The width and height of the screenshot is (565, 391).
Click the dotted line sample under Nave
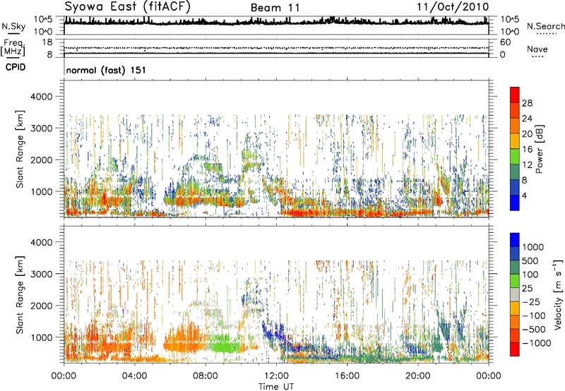(538, 57)
